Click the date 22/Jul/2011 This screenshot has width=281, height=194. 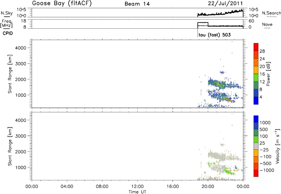(x=226, y=4)
